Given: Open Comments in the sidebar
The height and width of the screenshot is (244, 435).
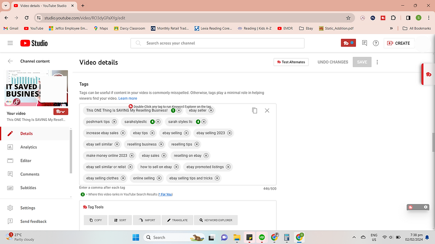Looking at the screenshot, I should point(35,174).
